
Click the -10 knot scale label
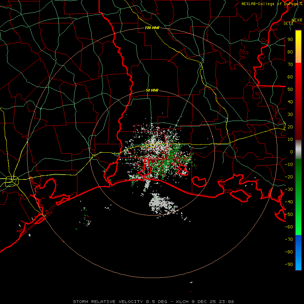click(x=289, y=164)
